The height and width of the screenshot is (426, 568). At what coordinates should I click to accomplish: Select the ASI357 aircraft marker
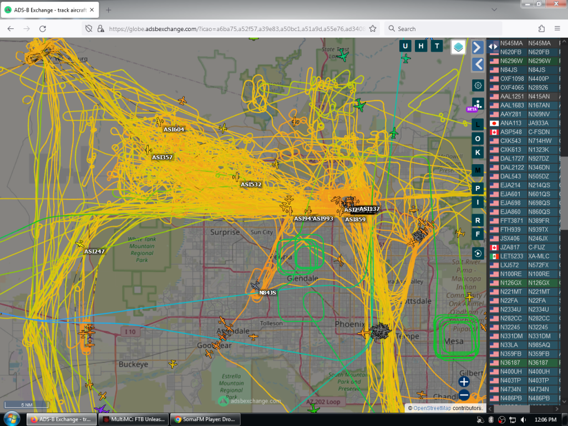coord(148,150)
